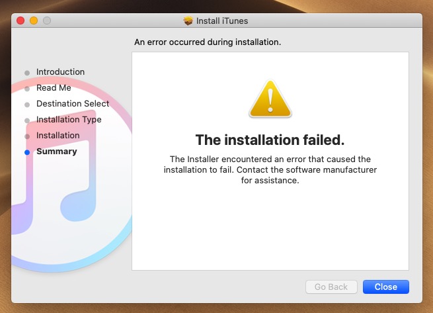
Task: Click "An error occurred during installation." text
Action: point(208,42)
